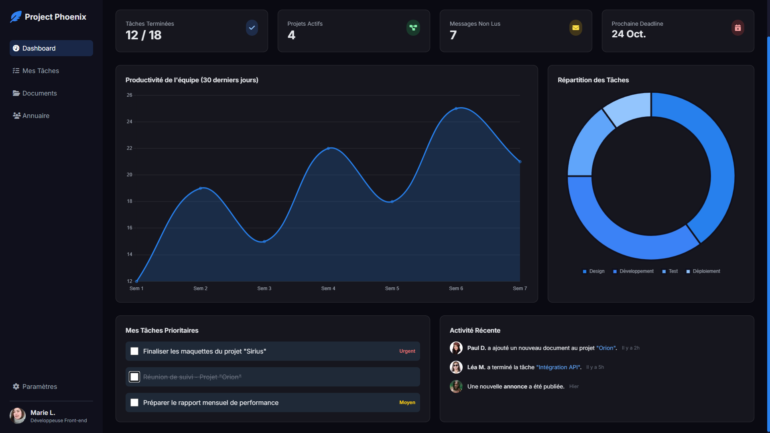
Task: Uncheck the completed Réunion de suivi task
Action: tap(134, 376)
